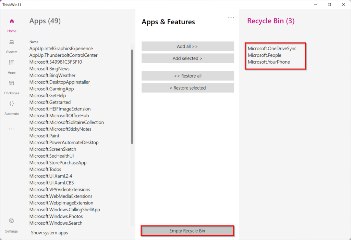Open the Packages section icon
The height and width of the screenshot is (240, 351).
click(x=12, y=83)
